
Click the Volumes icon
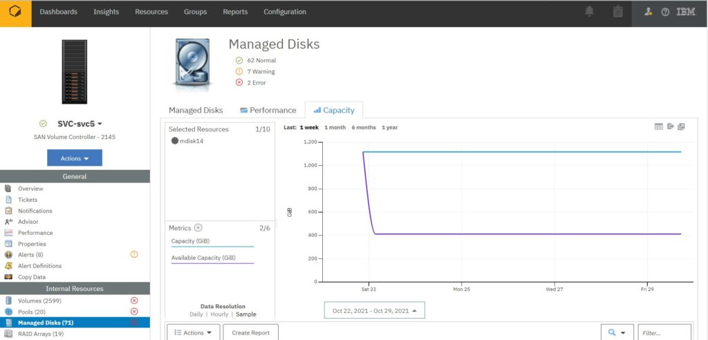pyautogui.click(x=8, y=301)
